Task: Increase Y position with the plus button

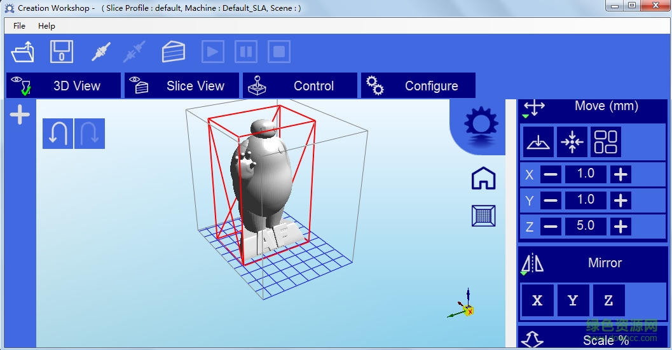Action: (621, 200)
